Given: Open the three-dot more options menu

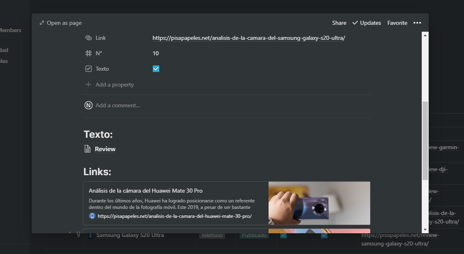Looking at the screenshot, I should click(417, 23).
